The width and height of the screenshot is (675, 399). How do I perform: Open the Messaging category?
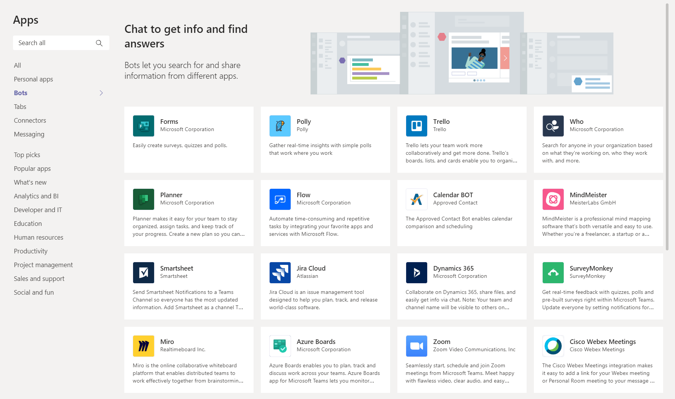coord(29,134)
